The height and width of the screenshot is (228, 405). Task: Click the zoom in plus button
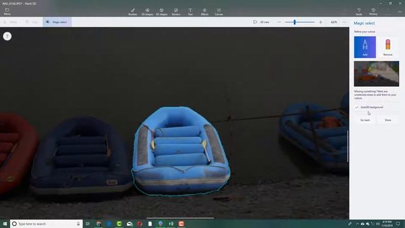pyautogui.click(x=321, y=22)
